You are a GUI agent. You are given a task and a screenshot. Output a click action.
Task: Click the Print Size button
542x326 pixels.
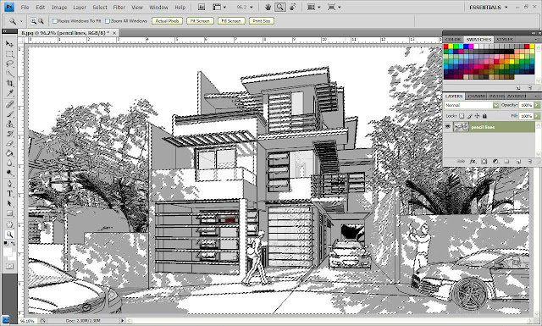(262, 21)
